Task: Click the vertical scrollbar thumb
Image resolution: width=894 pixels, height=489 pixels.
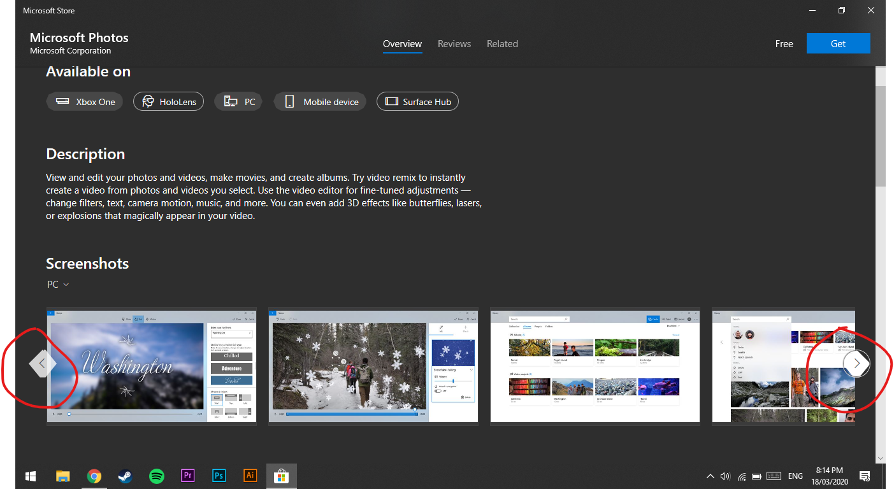Action: [x=880, y=136]
